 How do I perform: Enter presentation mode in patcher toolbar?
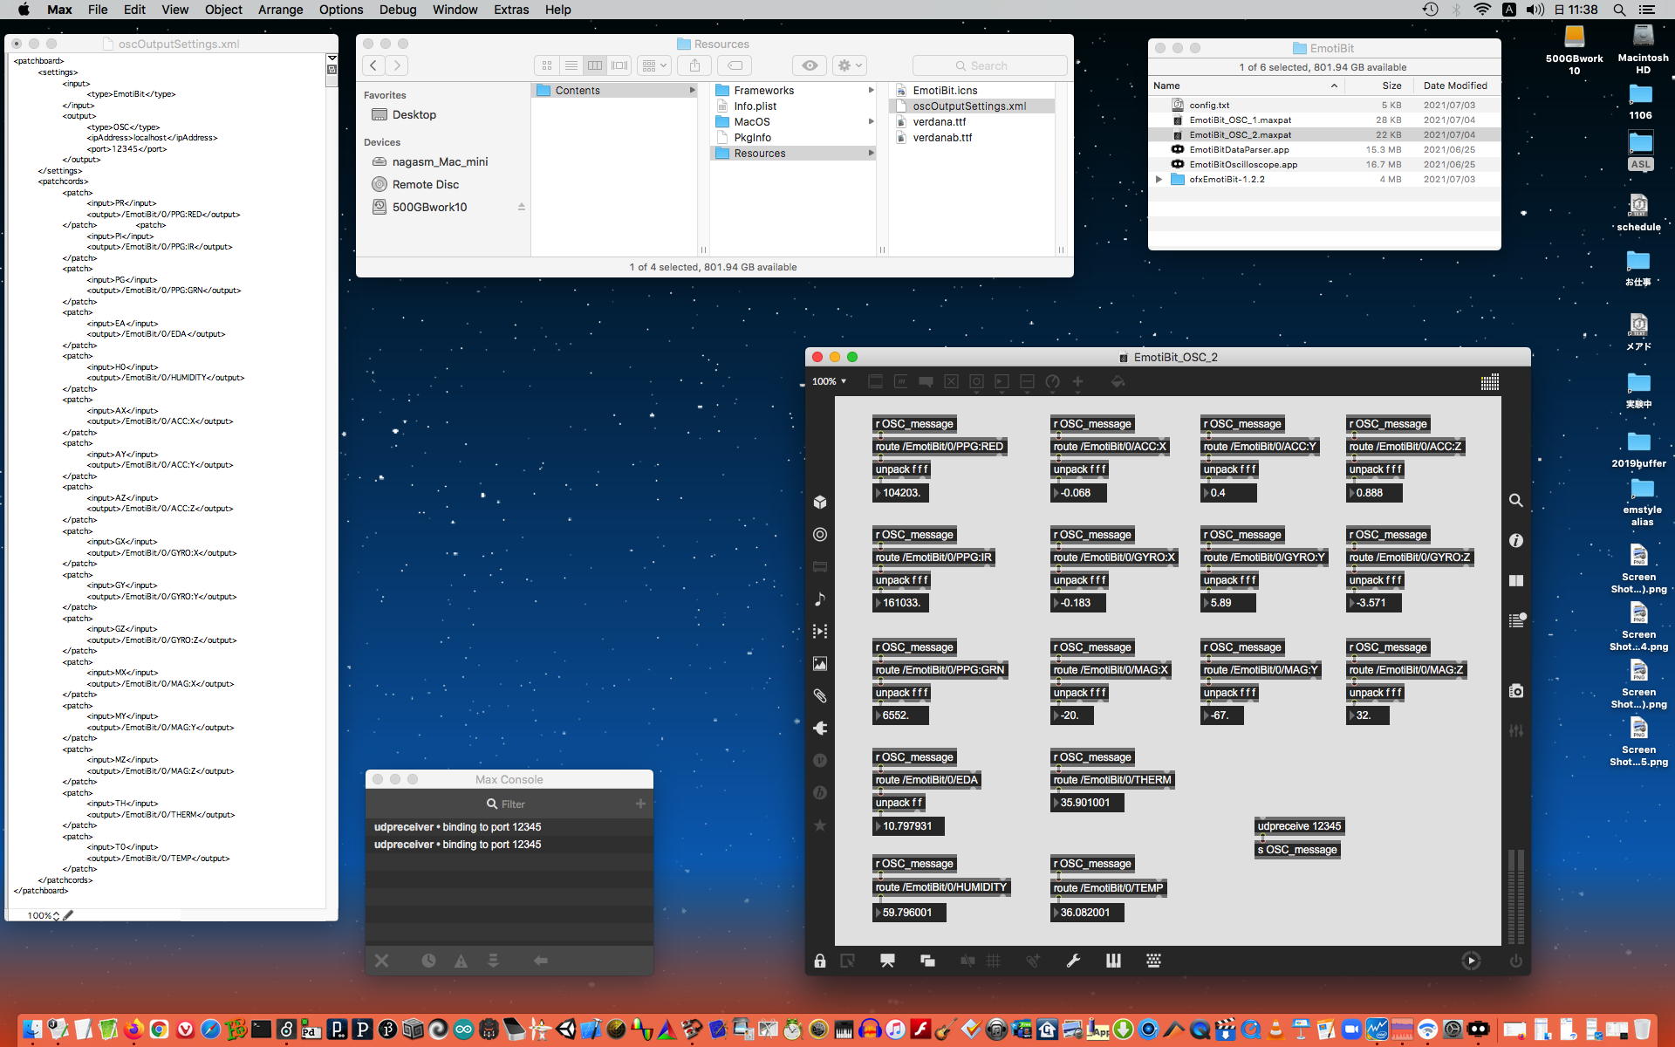pyautogui.click(x=887, y=961)
